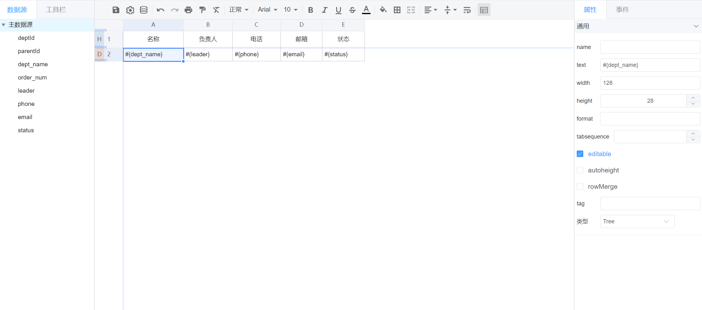Toggle strikethrough formatting
This screenshot has height=310, width=702.
click(x=352, y=10)
